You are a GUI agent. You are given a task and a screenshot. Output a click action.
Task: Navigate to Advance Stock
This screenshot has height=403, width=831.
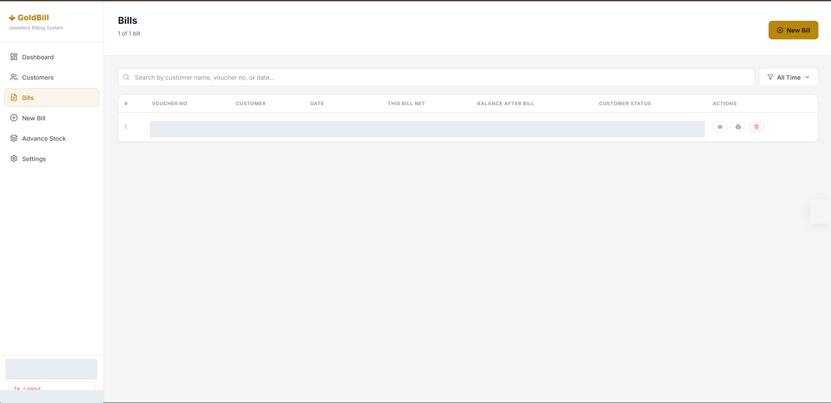click(52, 139)
